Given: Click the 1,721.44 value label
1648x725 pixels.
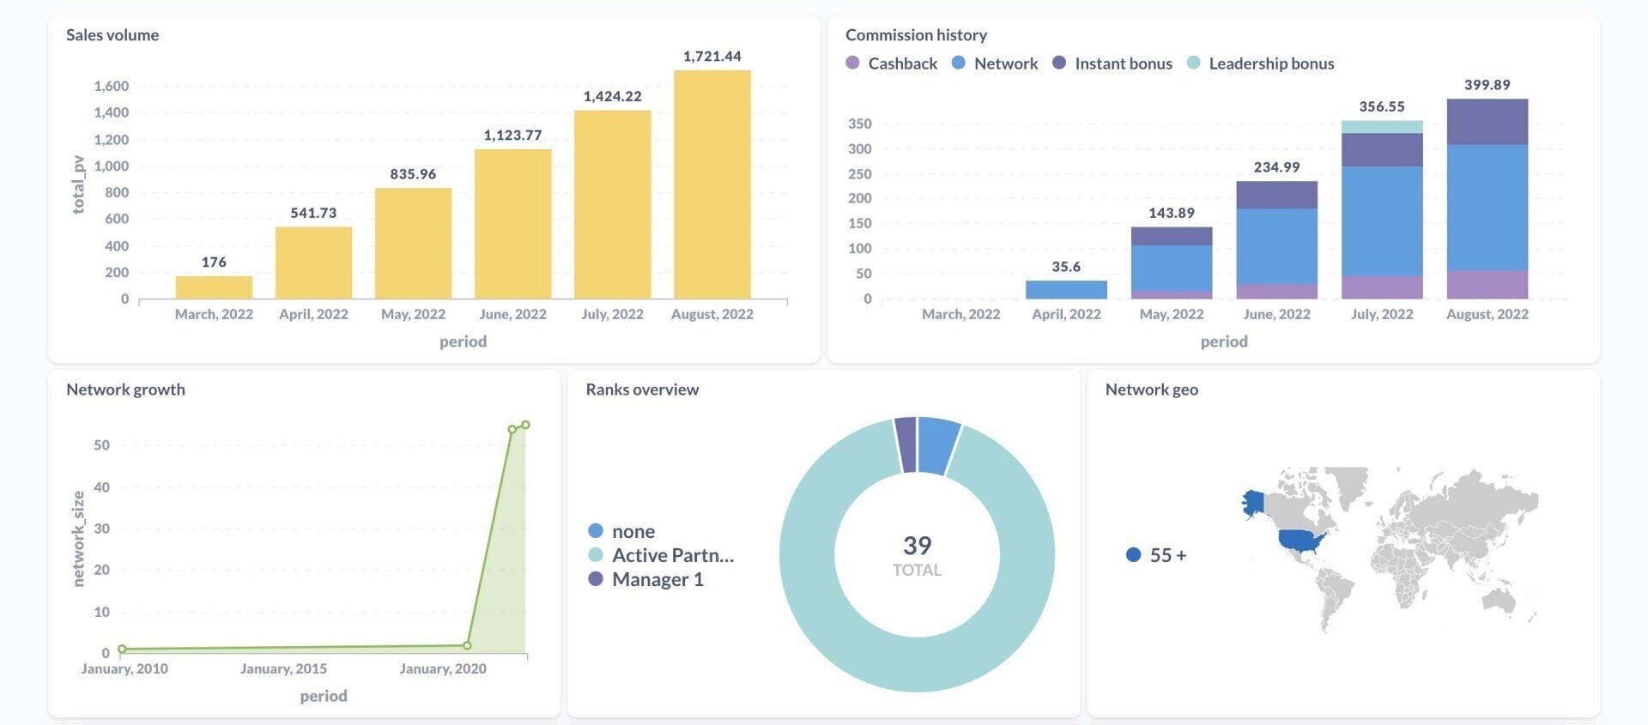Looking at the screenshot, I should tap(712, 57).
